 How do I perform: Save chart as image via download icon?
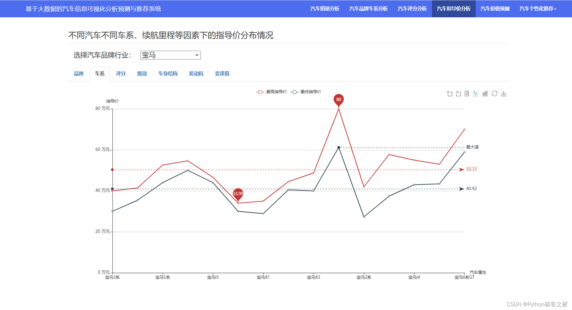(503, 94)
